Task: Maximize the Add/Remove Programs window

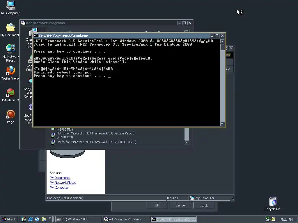Action: coord(184,23)
